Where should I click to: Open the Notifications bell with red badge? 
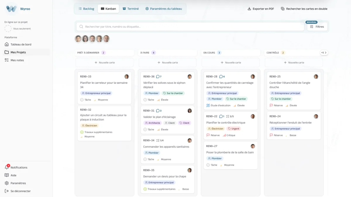click(7, 167)
